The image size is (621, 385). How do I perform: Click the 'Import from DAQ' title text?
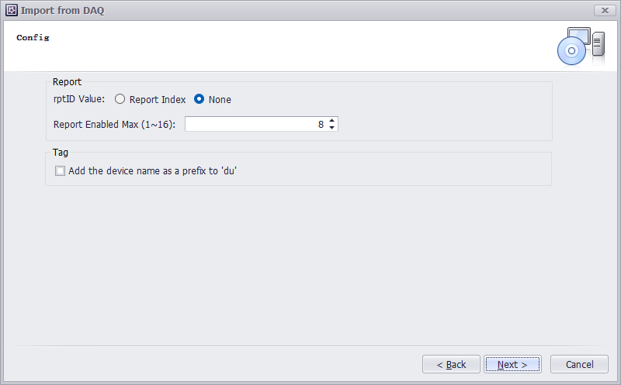pyautogui.click(x=63, y=10)
